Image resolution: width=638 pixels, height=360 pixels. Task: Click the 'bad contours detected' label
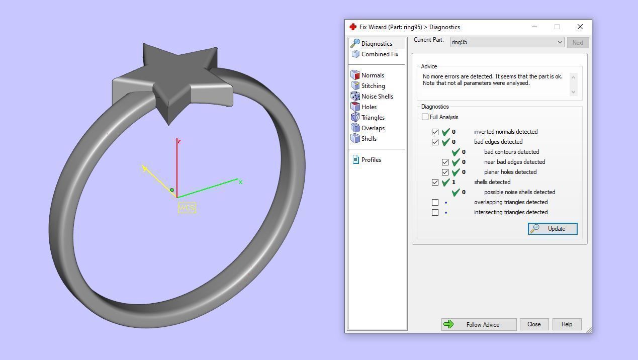tap(511, 152)
